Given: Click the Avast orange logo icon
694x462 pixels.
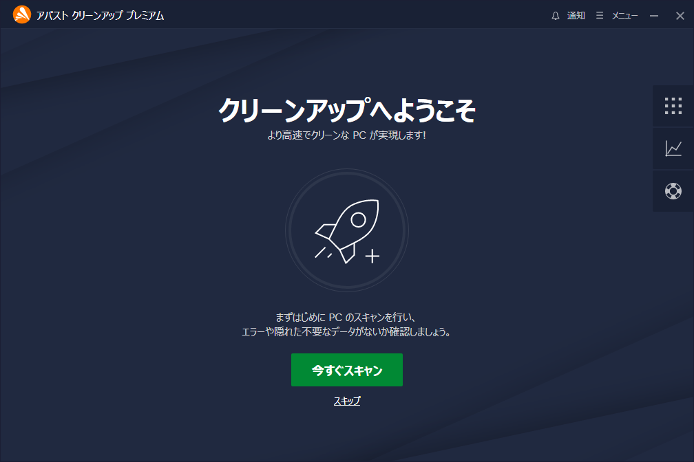Looking at the screenshot, I should (22, 14).
